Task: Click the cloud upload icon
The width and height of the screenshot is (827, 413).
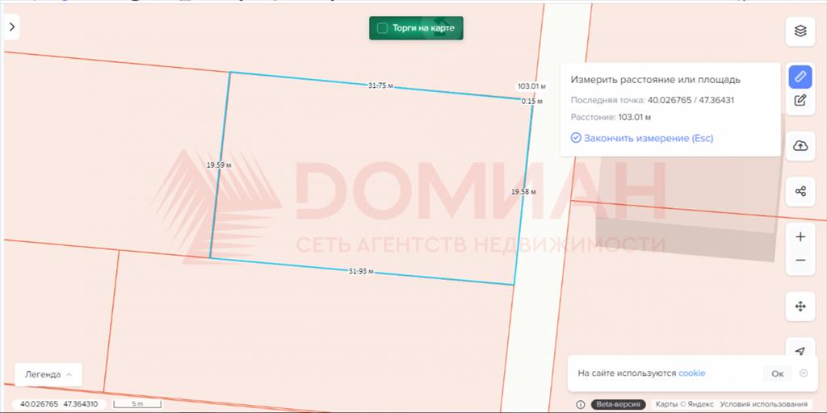Action: point(800,146)
